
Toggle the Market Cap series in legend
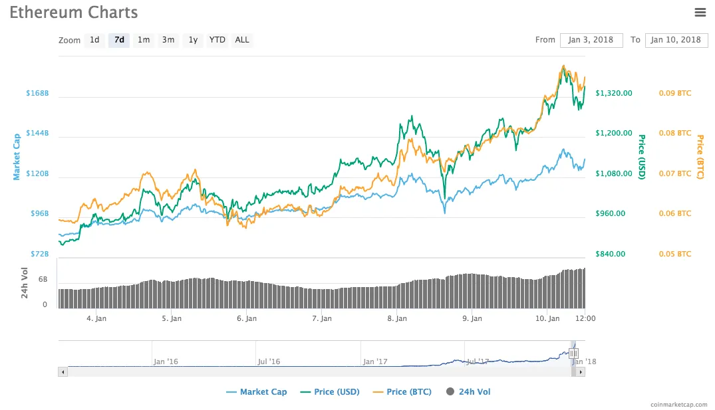point(257,392)
